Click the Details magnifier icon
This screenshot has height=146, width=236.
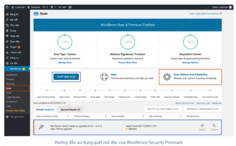click(x=214, y=126)
